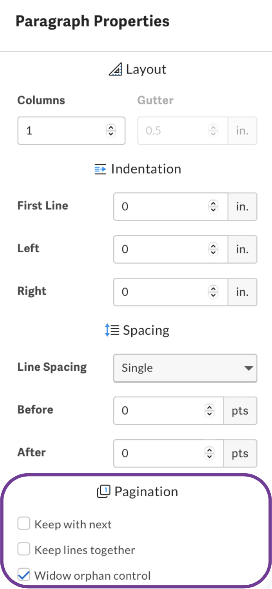Image resolution: width=272 pixels, height=589 pixels.
Task: Click the Indentation icon
Action: (x=100, y=169)
